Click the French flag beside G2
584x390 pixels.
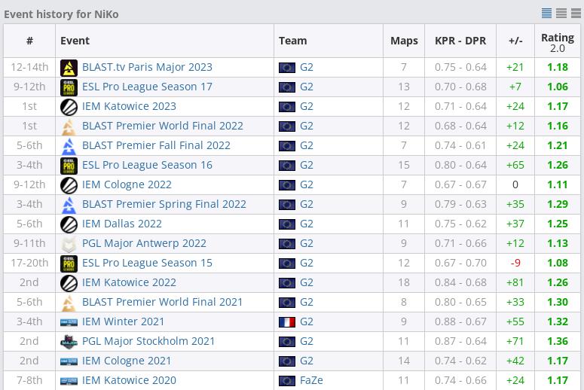coord(287,322)
